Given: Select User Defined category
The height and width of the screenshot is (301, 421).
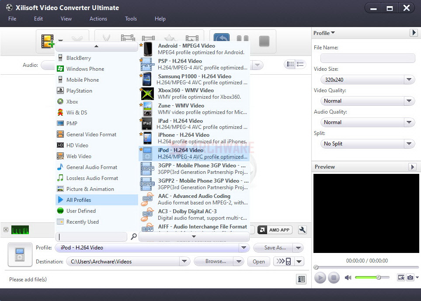Looking at the screenshot, I should coord(97,211).
